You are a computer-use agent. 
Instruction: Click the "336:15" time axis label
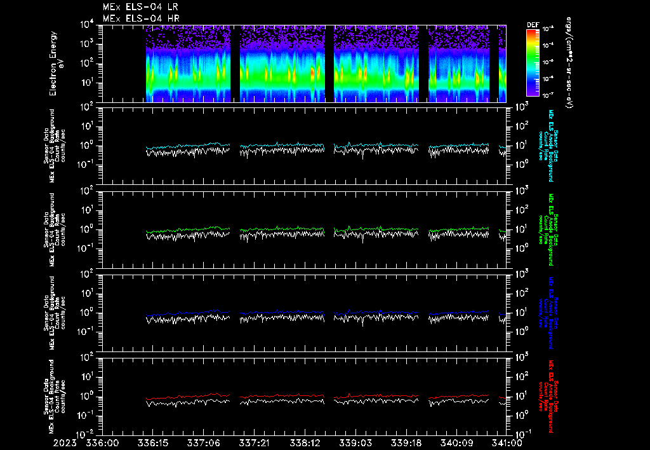153,443
